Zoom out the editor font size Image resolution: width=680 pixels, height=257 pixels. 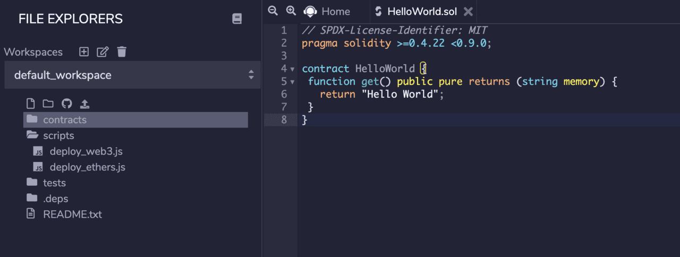[273, 11]
